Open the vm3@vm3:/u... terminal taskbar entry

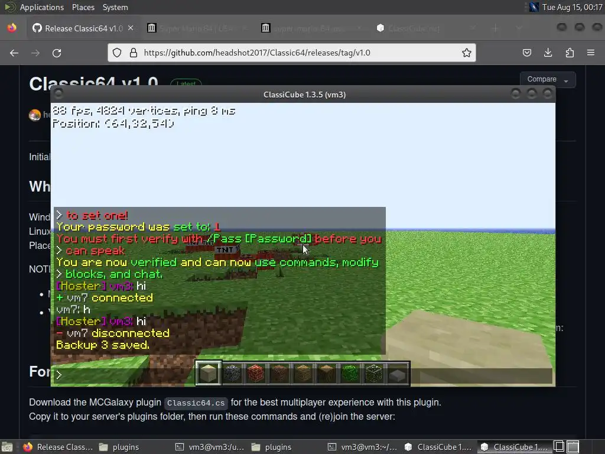[210, 447]
